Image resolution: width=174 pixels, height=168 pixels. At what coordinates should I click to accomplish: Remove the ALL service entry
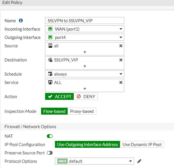(x=121, y=83)
